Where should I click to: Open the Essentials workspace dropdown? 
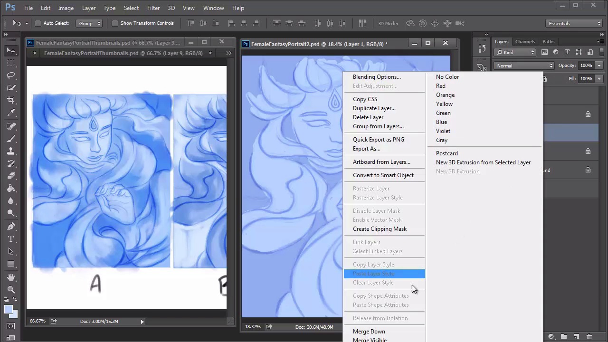pos(574,23)
